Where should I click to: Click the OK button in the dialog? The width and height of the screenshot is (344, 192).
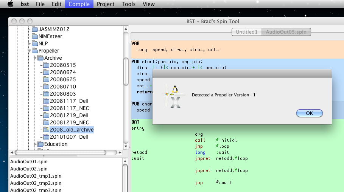(309, 113)
